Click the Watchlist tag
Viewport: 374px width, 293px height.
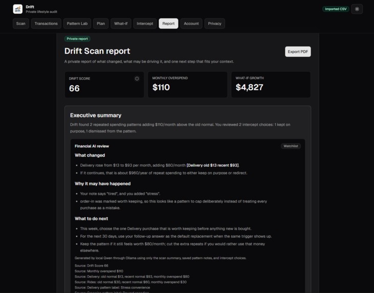tap(291, 146)
